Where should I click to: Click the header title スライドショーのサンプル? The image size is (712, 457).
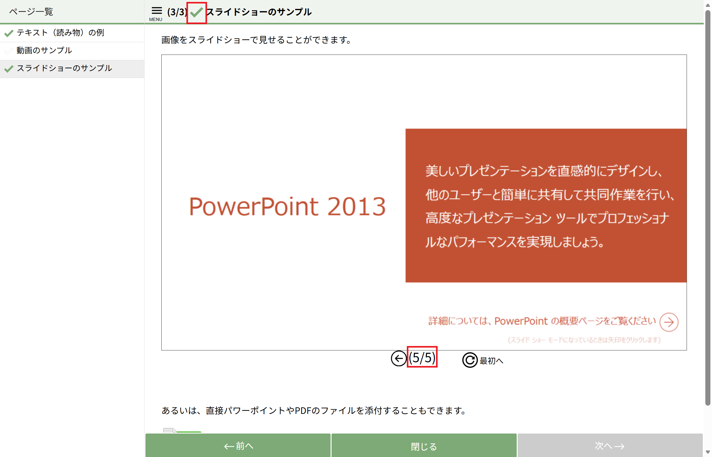[259, 12]
